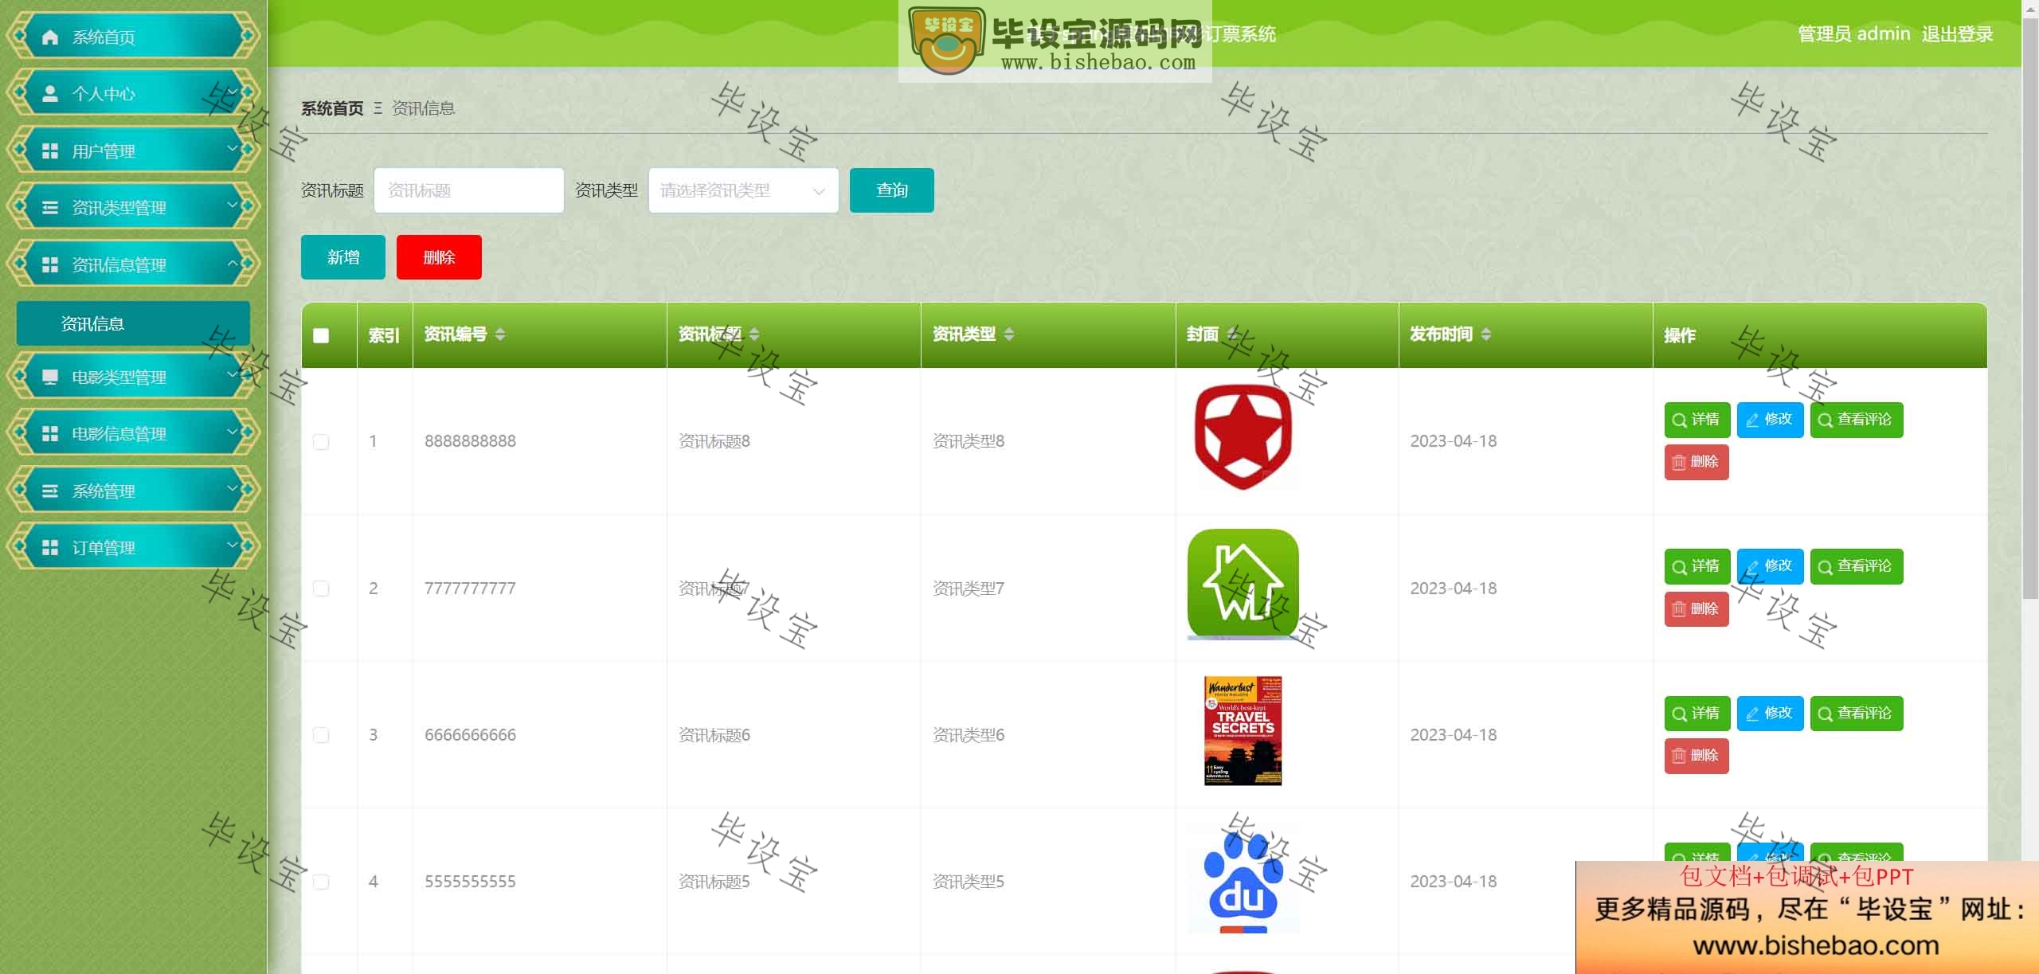The height and width of the screenshot is (974, 2039).
Task: Click the person icon beside 个人中心
Action: coord(50,94)
